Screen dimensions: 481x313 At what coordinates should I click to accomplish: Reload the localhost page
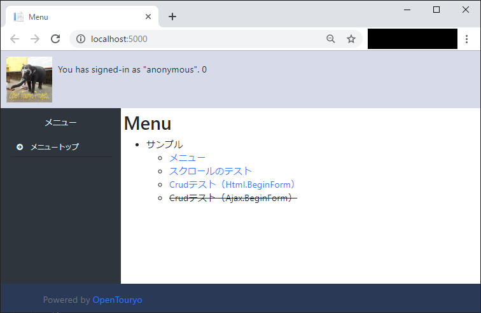coord(55,39)
